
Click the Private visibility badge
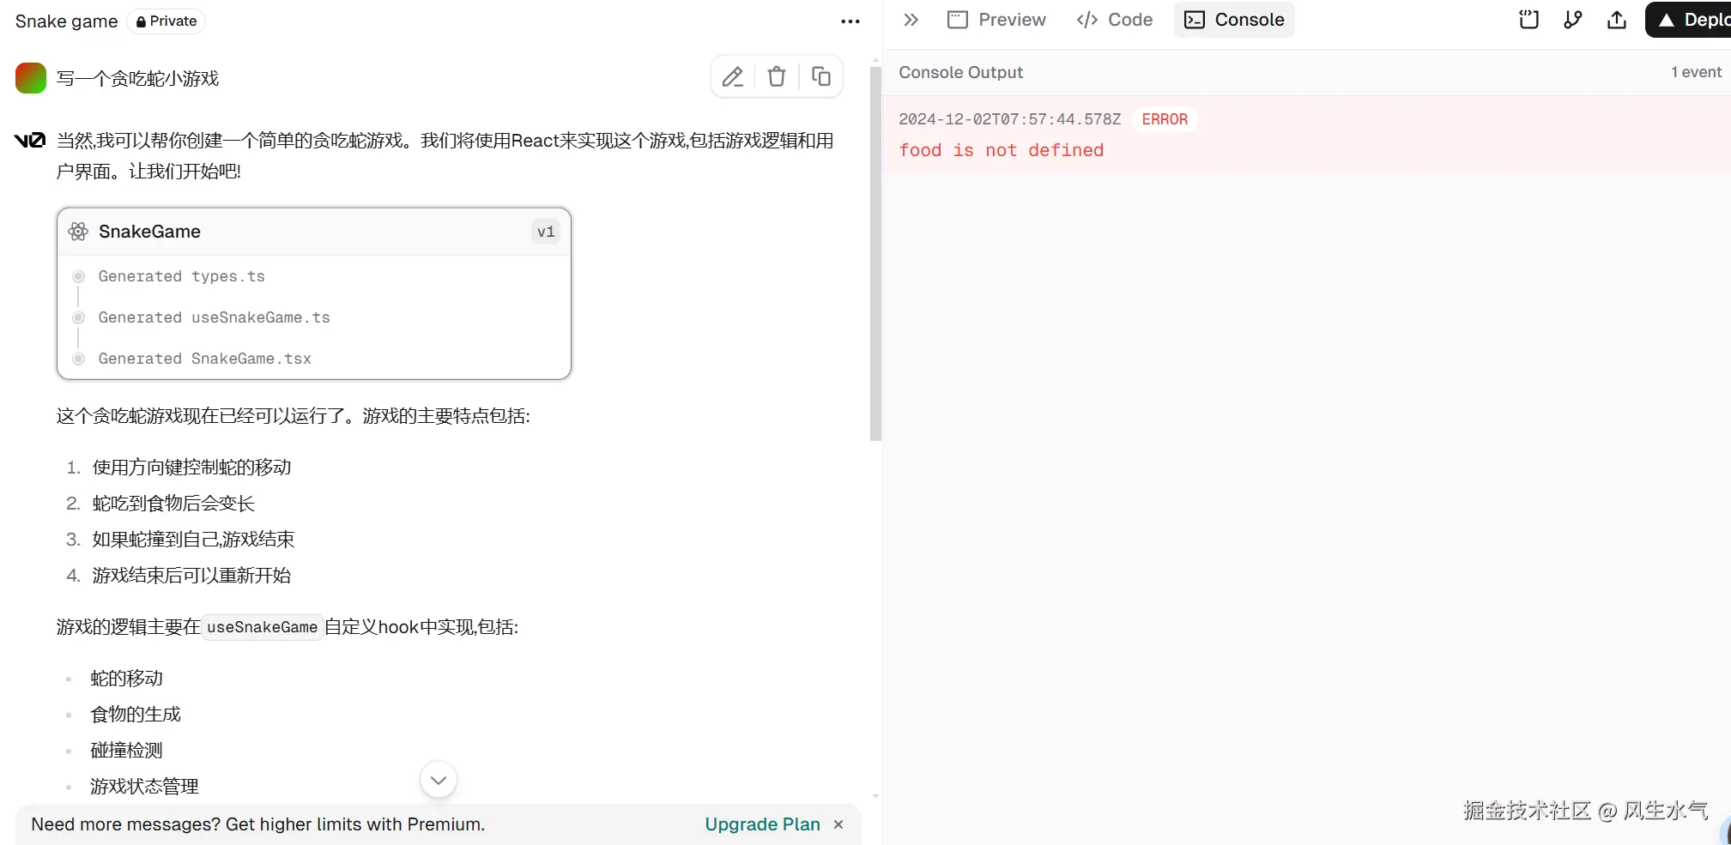(166, 21)
